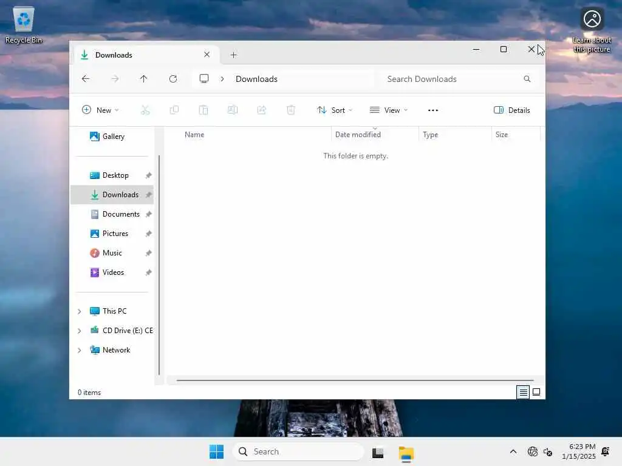Switch to large thumbnails view in status bar

point(536,393)
